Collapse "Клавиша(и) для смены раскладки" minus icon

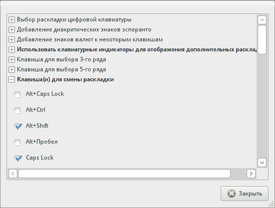[x=12, y=79]
